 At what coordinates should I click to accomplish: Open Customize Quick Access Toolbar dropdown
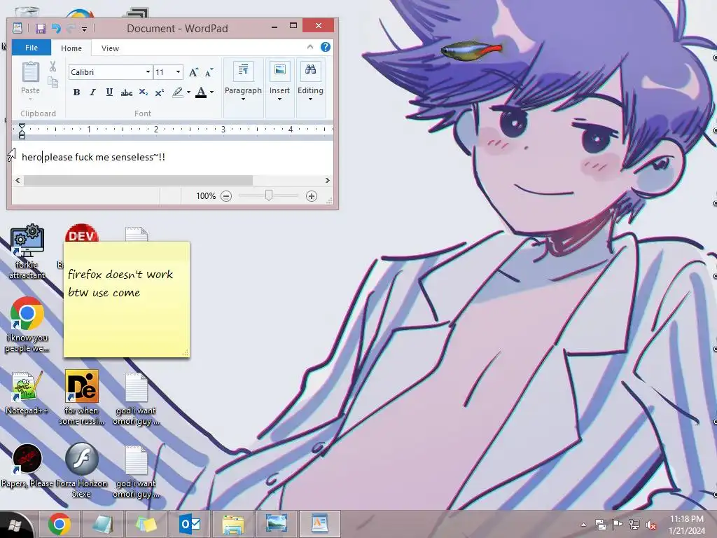coord(84,29)
